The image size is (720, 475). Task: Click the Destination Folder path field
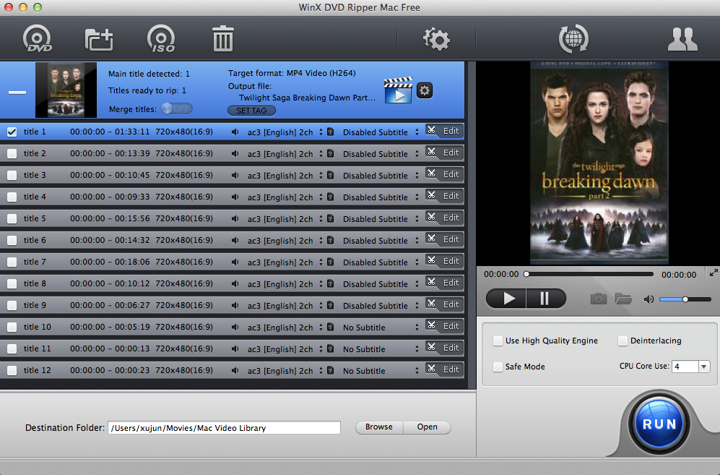[x=224, y=428]
